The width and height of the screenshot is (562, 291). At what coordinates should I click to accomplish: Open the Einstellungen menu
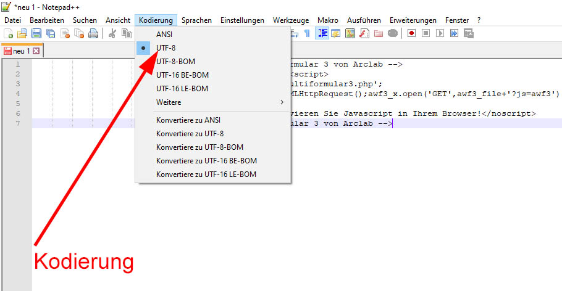(242, 20)
